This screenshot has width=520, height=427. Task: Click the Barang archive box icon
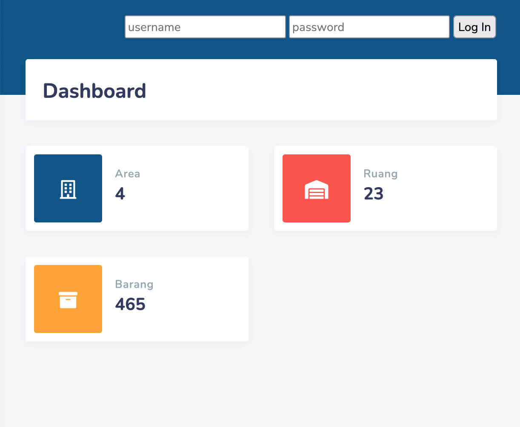tap(68, 299)
